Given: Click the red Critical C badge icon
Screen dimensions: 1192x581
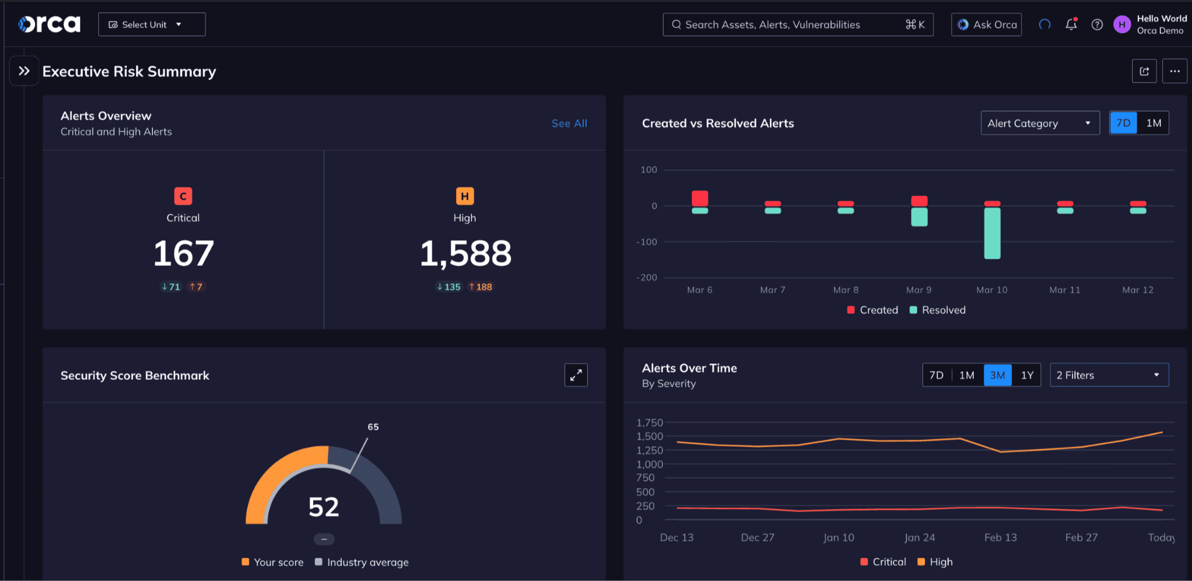Looking at the screenshot, I should pyautogui.click(x=183, y=196).
